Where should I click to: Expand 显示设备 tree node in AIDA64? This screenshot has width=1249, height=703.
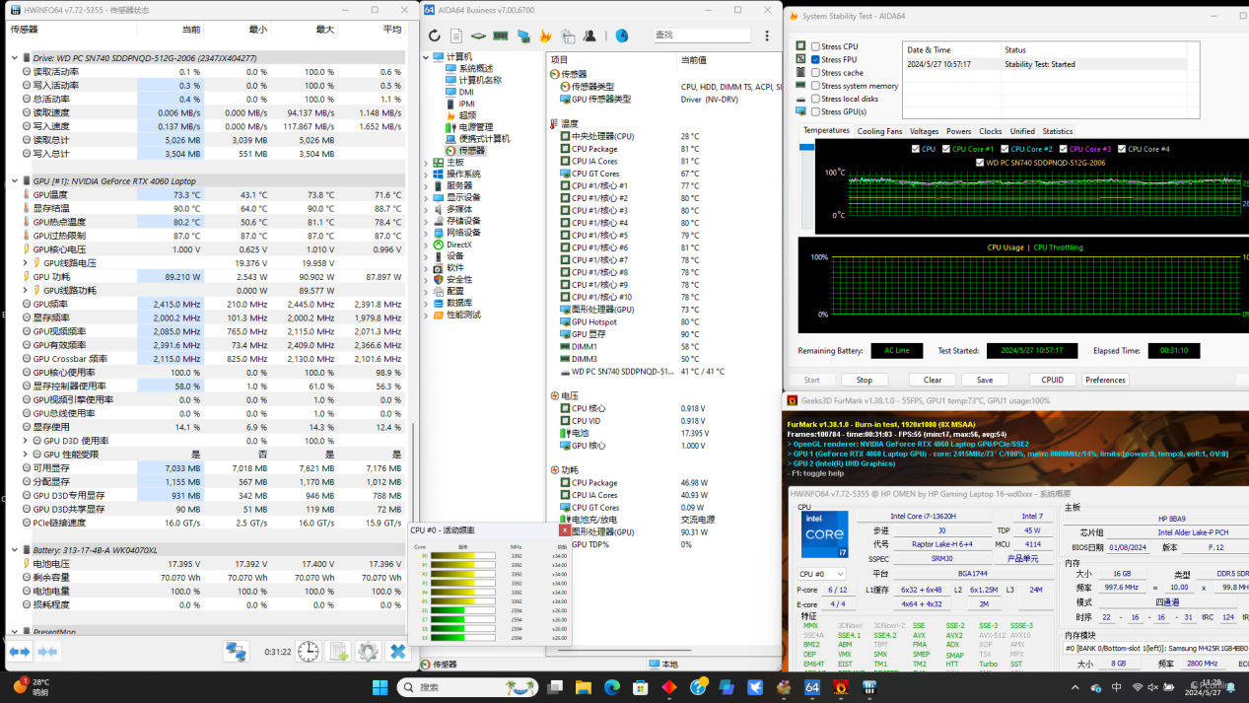427,197
